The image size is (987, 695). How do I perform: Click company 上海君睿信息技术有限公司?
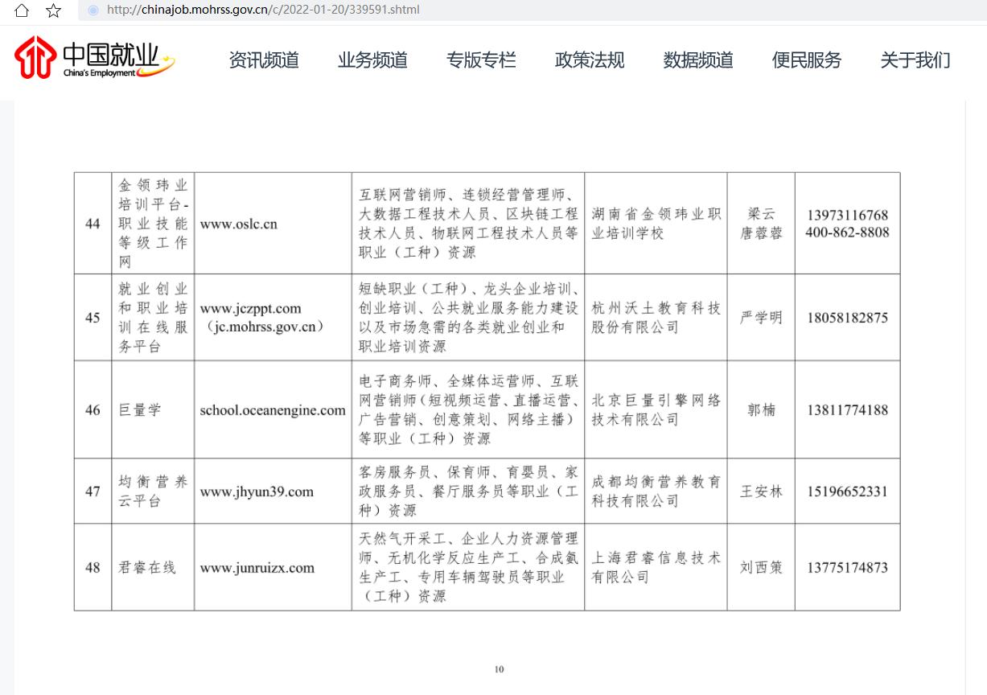[656, 568]
